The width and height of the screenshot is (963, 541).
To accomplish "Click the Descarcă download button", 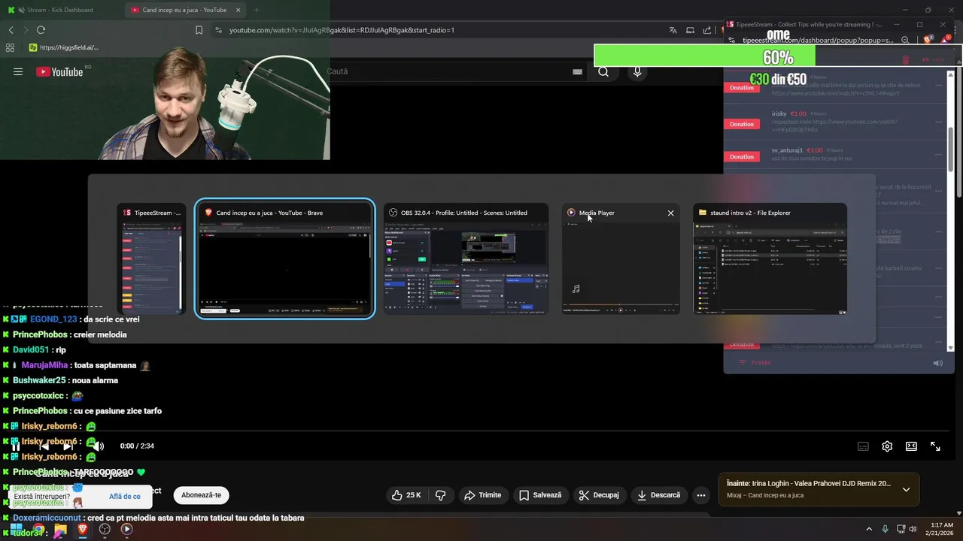I will (x=658, y=495).
